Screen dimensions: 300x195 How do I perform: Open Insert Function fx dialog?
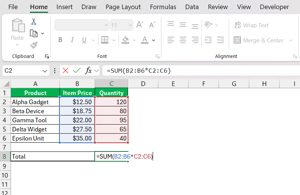pos(88,70)
